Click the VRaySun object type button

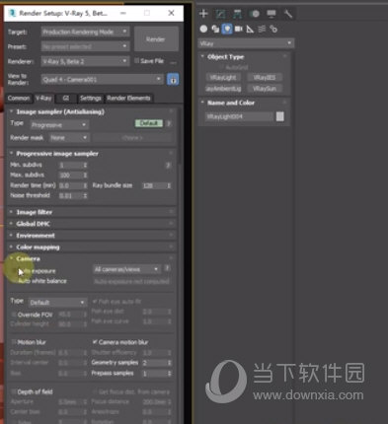point(265,89)
